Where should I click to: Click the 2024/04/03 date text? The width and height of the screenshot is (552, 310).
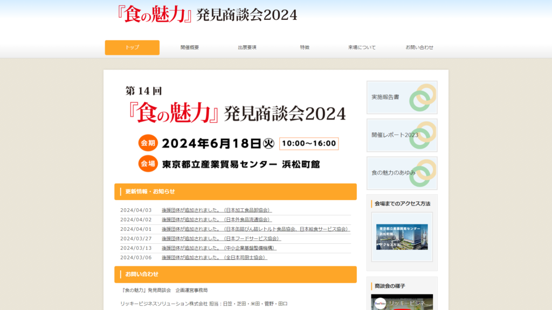[136, 210]
